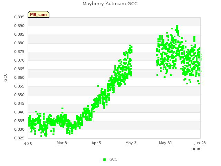The image size is (221, 166).
Task: Select the Jun 28 x-axis label
Action: click(200, 143)
